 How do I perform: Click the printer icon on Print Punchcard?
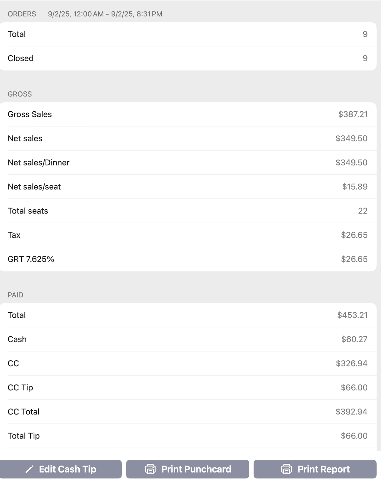pyautogui.click(x=151, y=469)
